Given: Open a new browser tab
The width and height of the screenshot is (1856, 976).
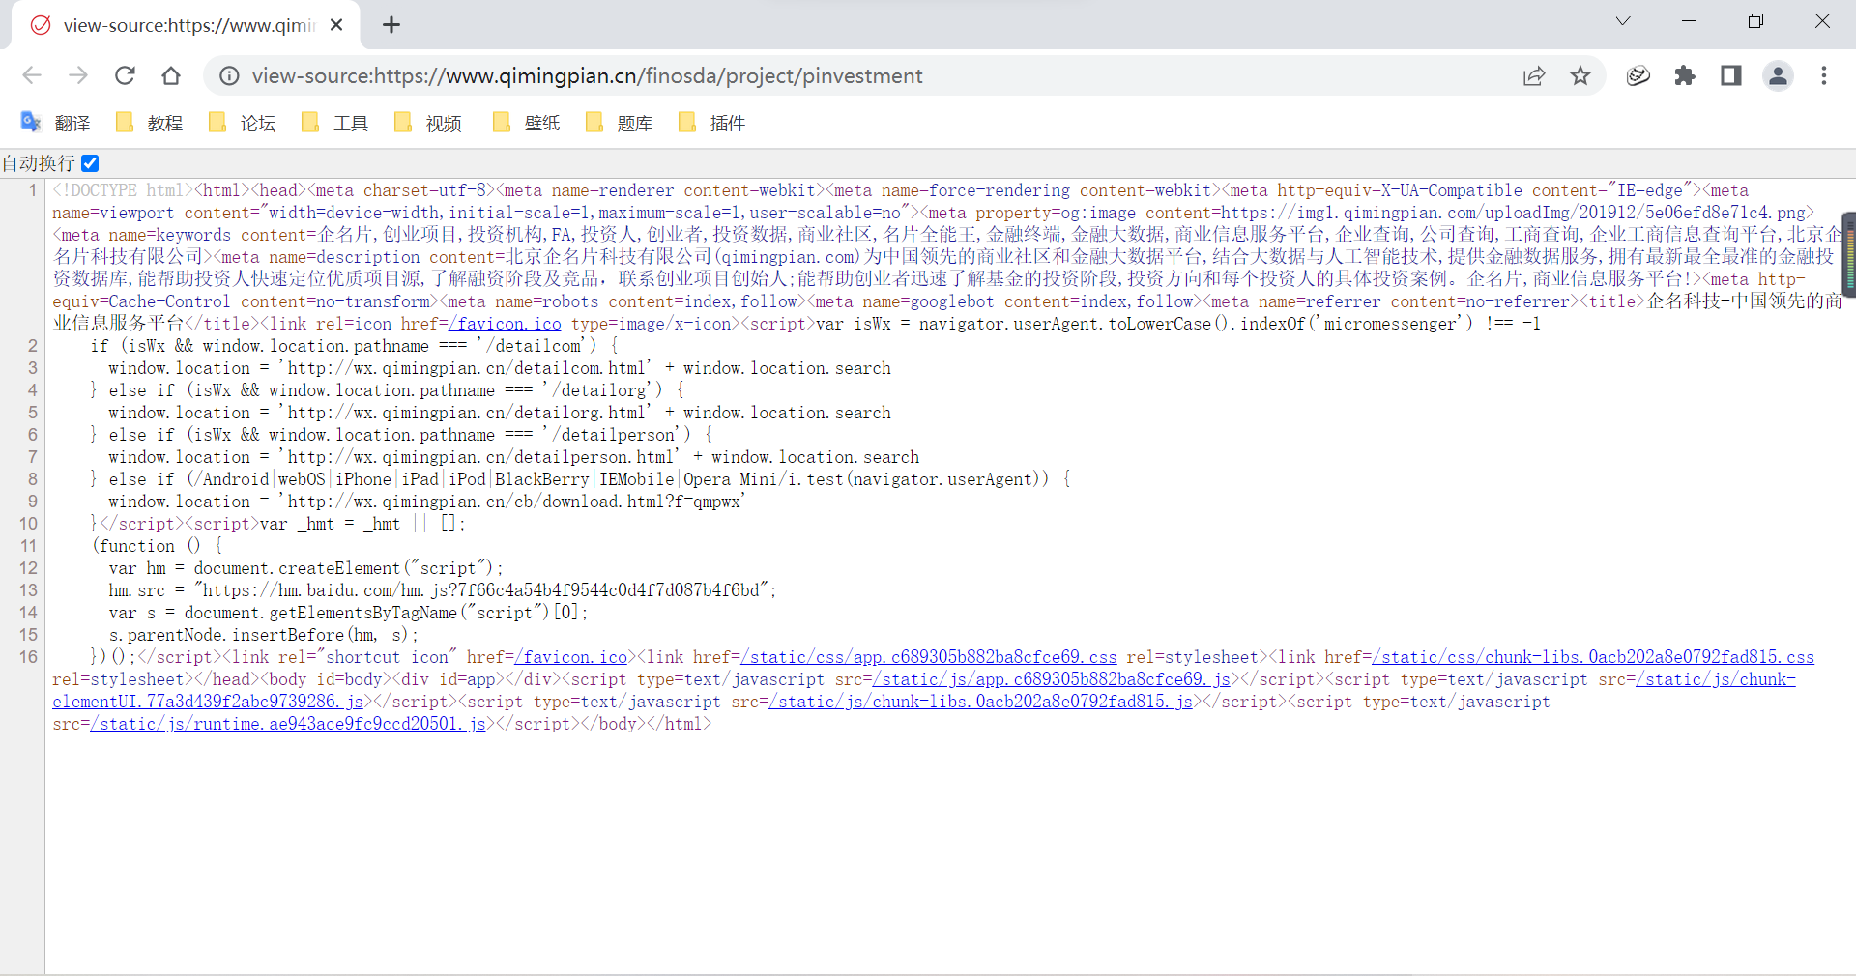Looking at the screenshot, I should [391, 25].
